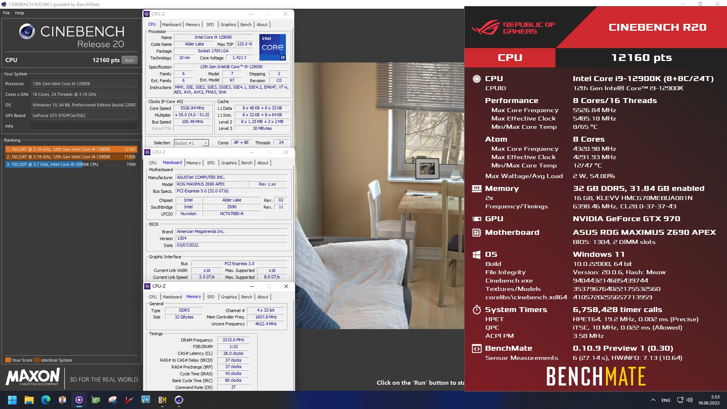Click the Windows OS icon in BenchMate panel

coord(477,254)
